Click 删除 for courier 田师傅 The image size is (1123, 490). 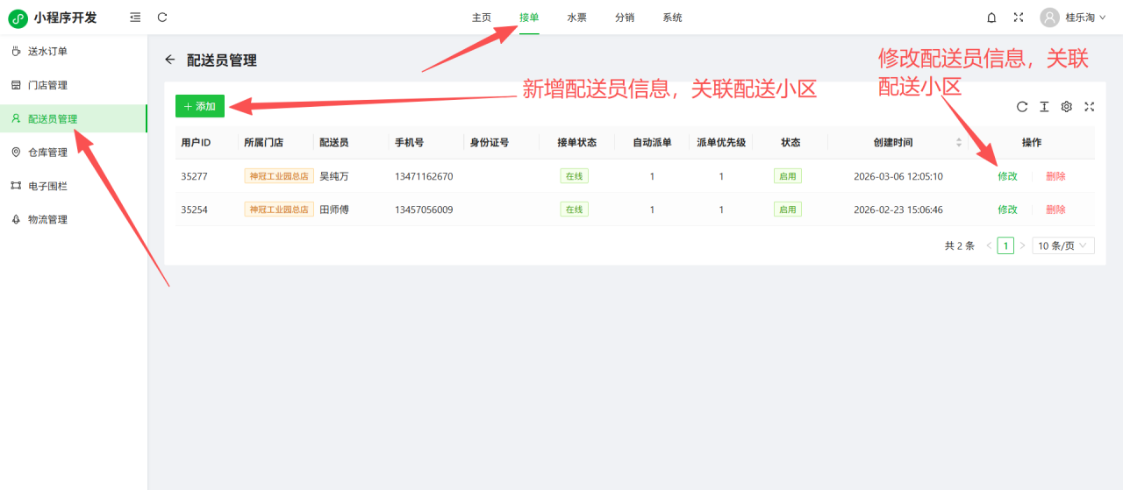(x=1055, y=209)
